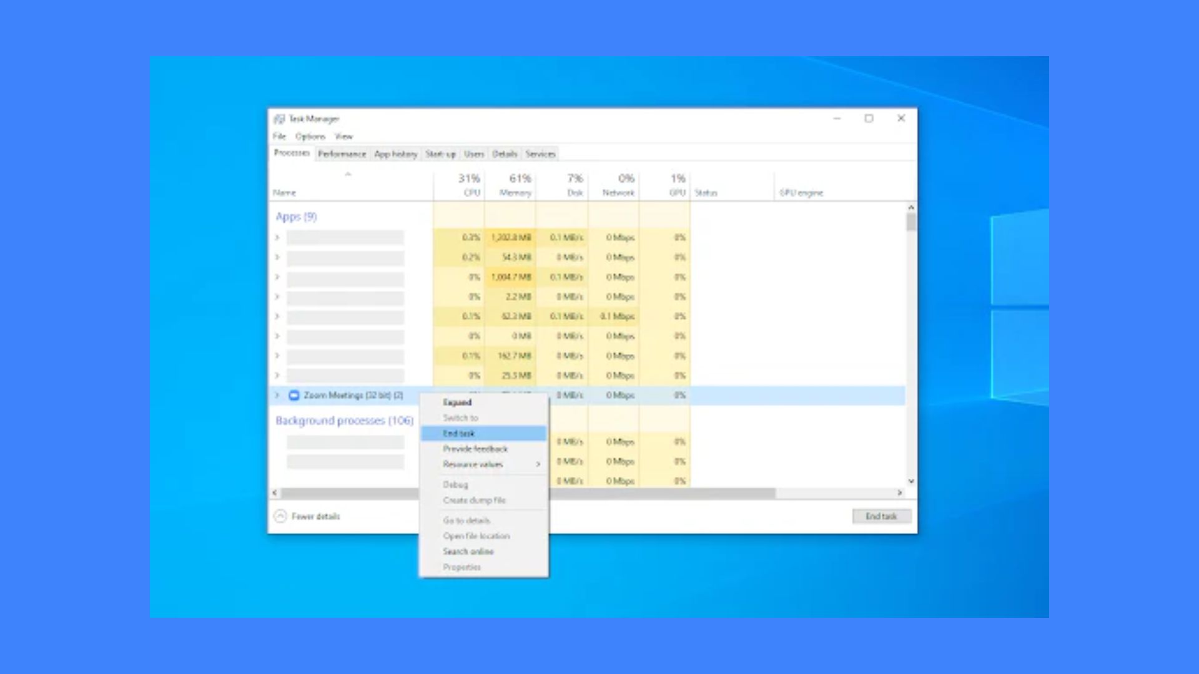Open the Services tab

(540, 154)
